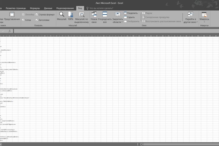Image resolution: width=219 pixels, height=146 pixels.
Task: Click Масштаб по выделенному icon
Action: [x=82, y=17]
